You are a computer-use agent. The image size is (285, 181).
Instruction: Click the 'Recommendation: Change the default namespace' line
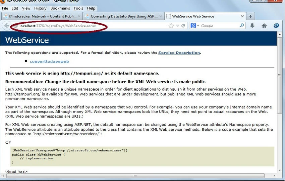pos(106,82)
